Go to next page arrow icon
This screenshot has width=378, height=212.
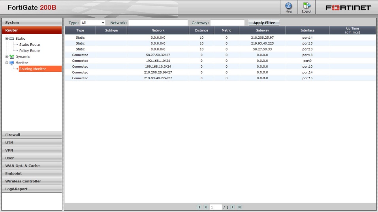[x=233, y=207]
